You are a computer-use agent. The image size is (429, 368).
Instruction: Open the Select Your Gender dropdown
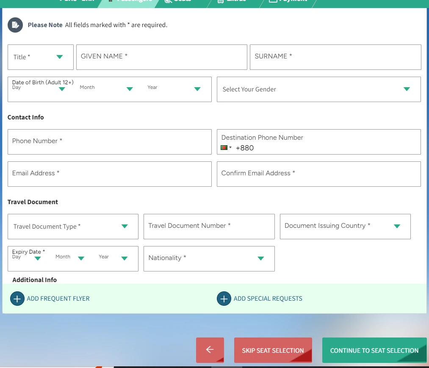[x=319, y=89]
